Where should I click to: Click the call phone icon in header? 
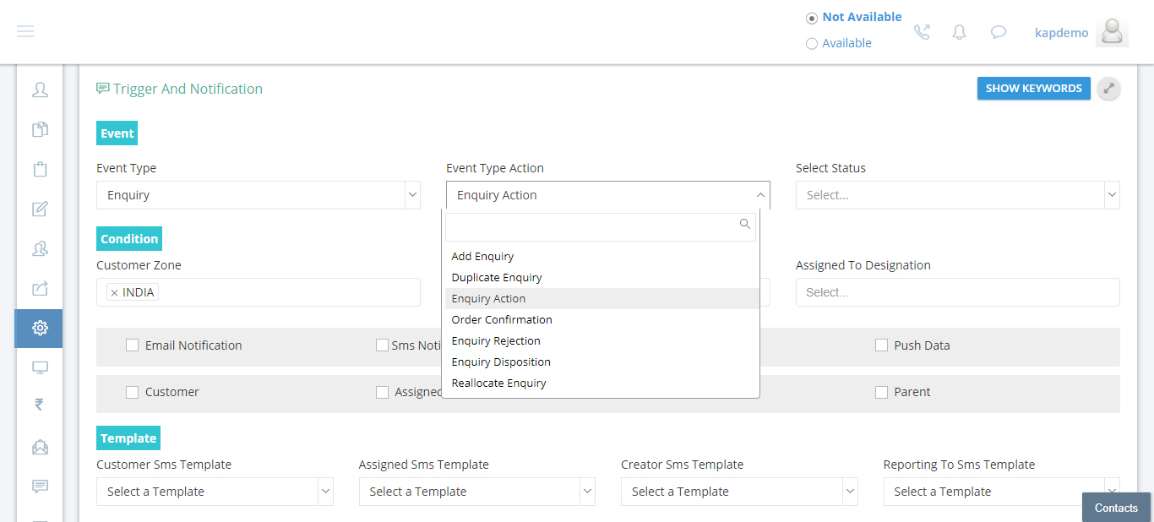[922, 32]
